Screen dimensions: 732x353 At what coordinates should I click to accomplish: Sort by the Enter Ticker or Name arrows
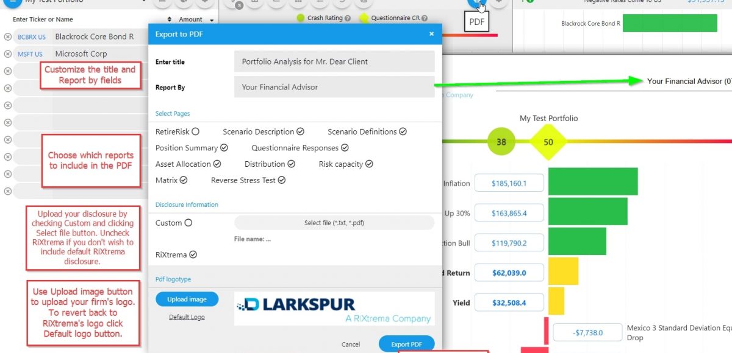169,20
